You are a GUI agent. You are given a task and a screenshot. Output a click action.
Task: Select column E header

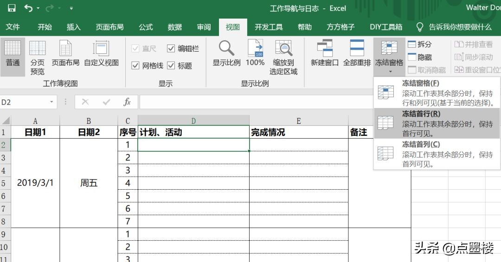pos(299,121)
